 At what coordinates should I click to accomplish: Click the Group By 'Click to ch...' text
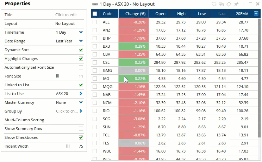click(67, 111)
